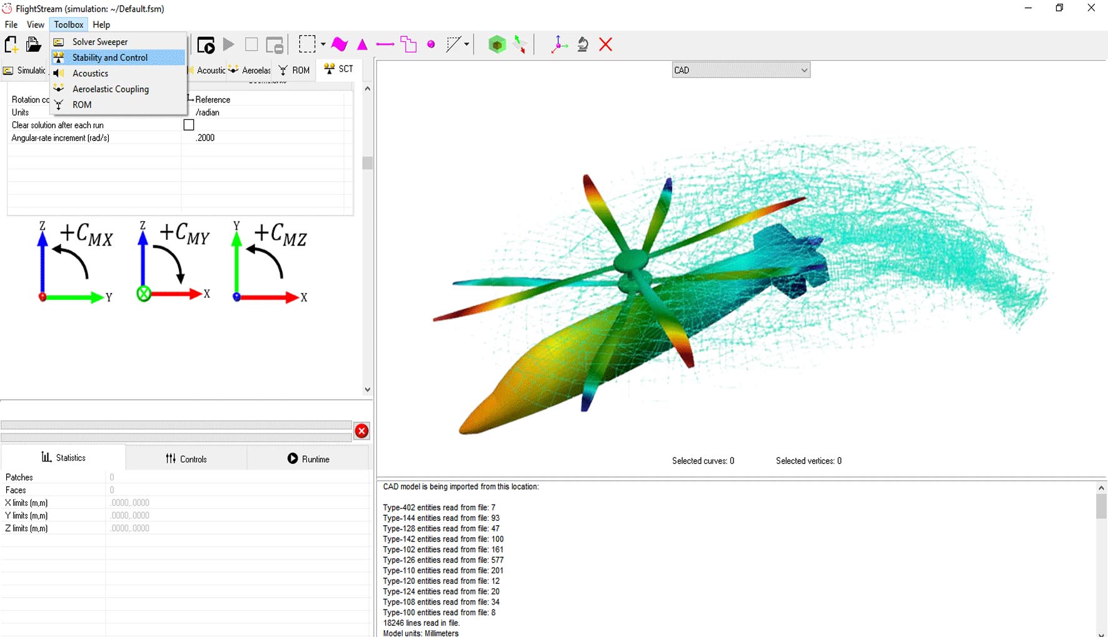This screenshot has height=637, width=1108.
Task: Click the new simulation file icon
Action: (x=11, y=45)
